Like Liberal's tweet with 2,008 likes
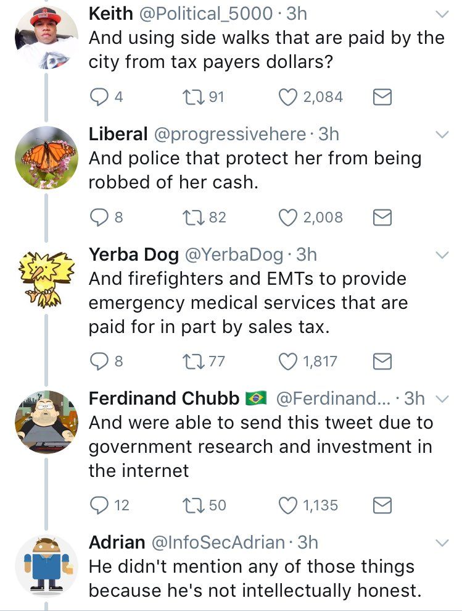This screenshot has height=611, width=462. [x=287, y=217]
